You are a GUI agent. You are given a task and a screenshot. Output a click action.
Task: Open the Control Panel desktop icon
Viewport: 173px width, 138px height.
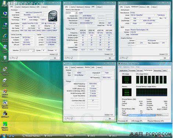tap(5, 49)
